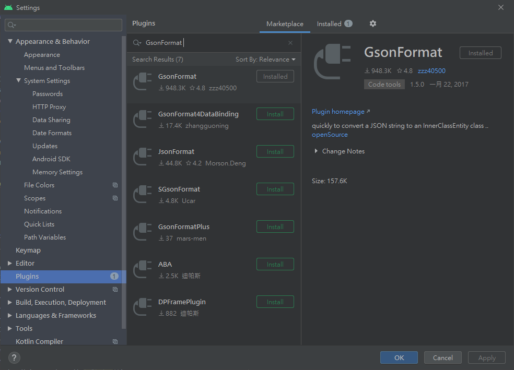The height and width of the screenshot is (370, 514).
Task: Close the Settings dialog window
Action: point(501,7)
